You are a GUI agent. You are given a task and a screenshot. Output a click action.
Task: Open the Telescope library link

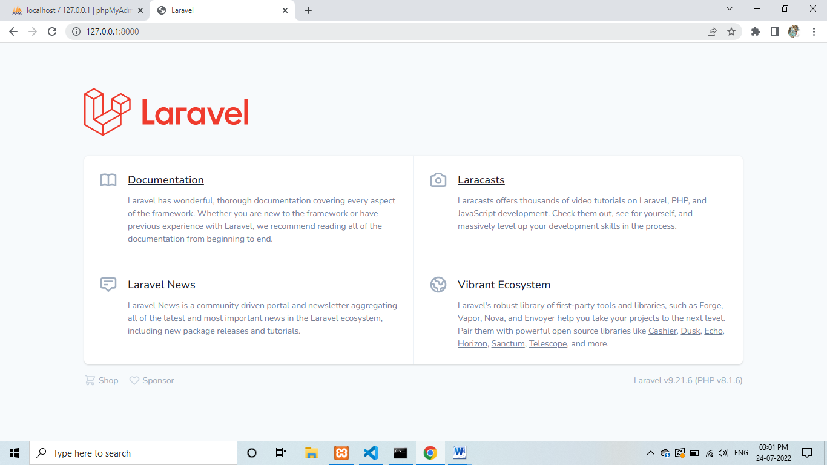tap(548, 344)
